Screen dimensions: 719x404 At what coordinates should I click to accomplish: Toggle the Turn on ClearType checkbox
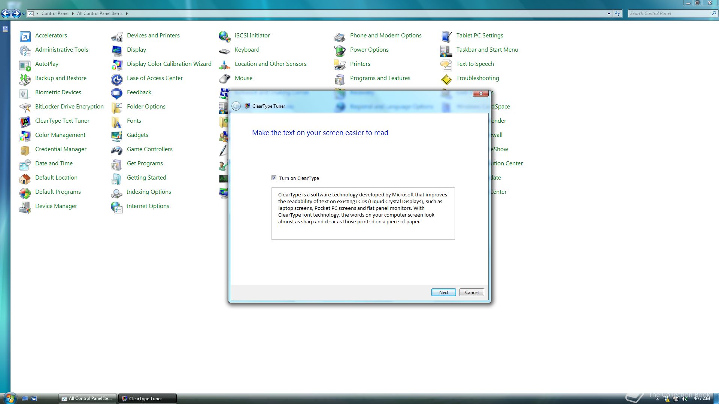[x=274, y=178]
